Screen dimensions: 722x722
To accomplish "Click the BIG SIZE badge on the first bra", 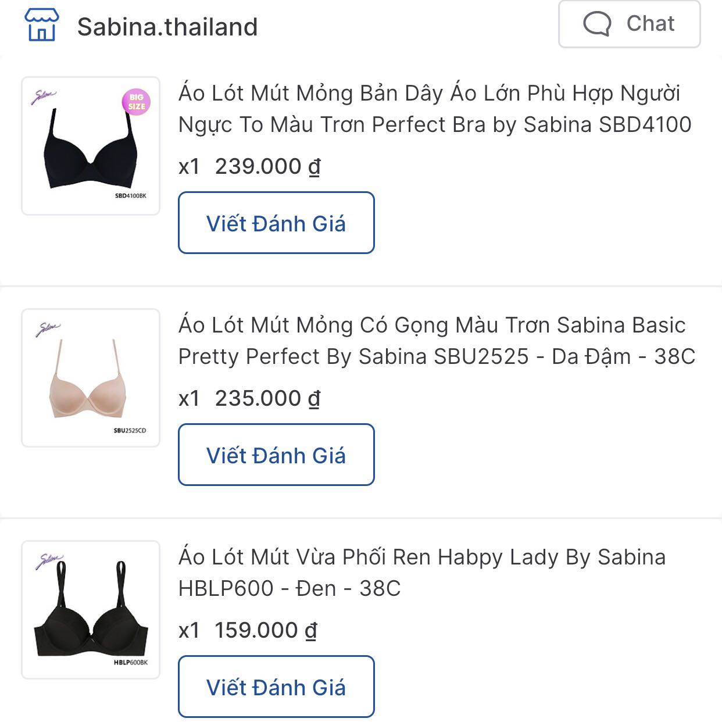I will pos(137,103).
